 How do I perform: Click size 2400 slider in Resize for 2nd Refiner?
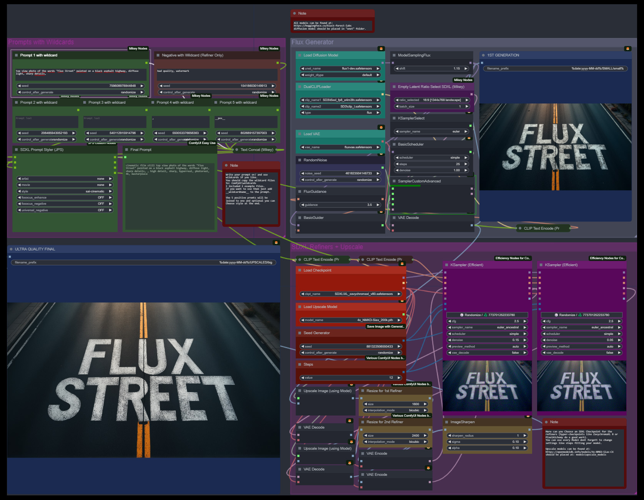click(x=396, y=436)
